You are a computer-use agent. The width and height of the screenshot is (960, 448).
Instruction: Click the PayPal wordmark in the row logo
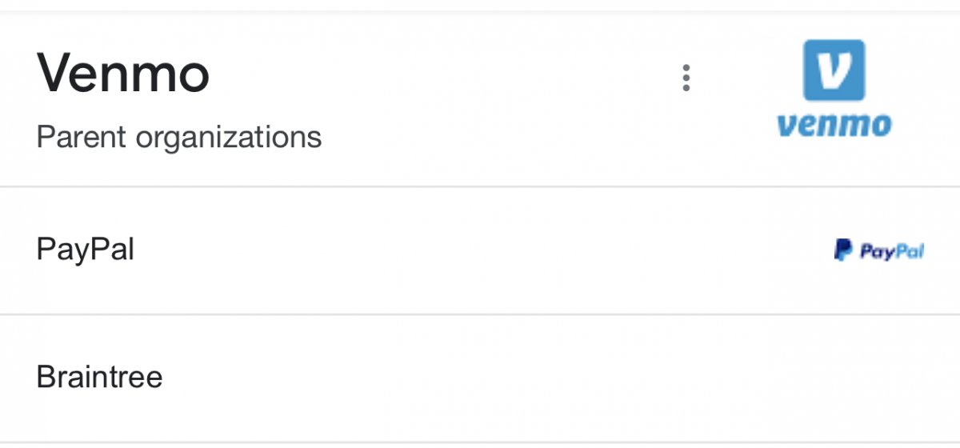point(891,251)
